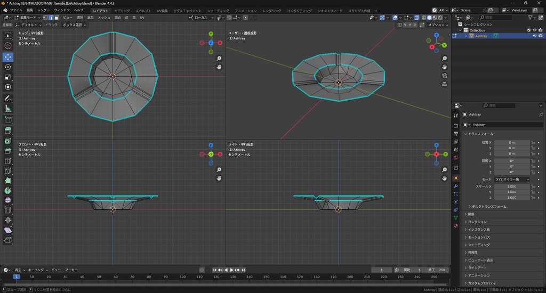Screen dimensions: 546x293
Task: Select the Extrude Region tool
Action: click(7, 131)
